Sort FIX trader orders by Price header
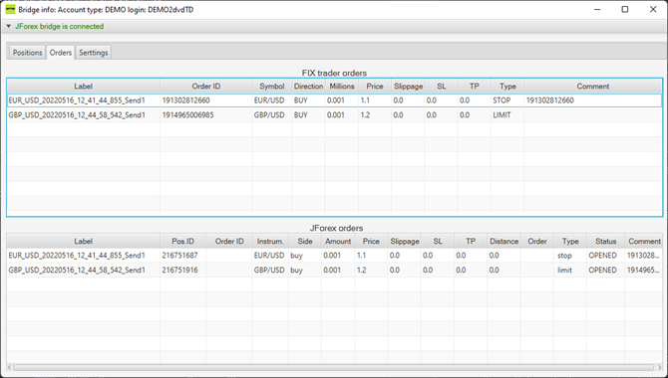This screenshot has width=668, height=378. click(375, 87)
